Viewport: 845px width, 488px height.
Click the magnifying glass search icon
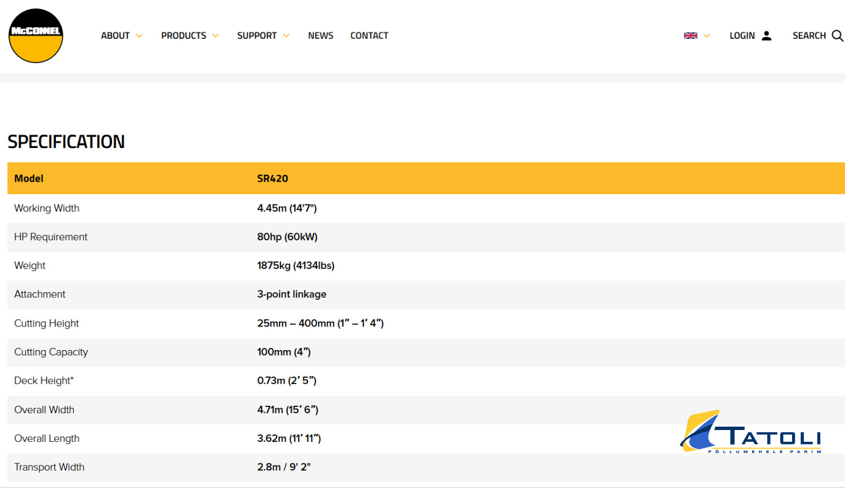(x=837, y=35)
